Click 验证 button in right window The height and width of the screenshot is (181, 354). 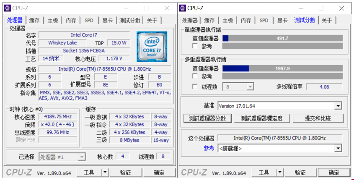(300, 173)
